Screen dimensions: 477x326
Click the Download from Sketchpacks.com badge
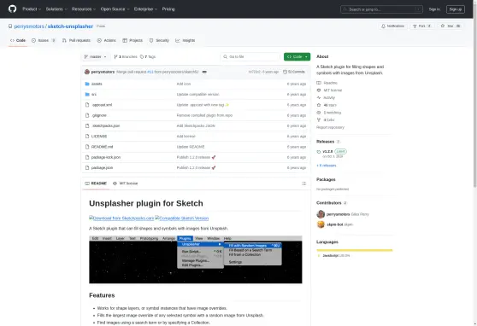click(x=121, y=218)
